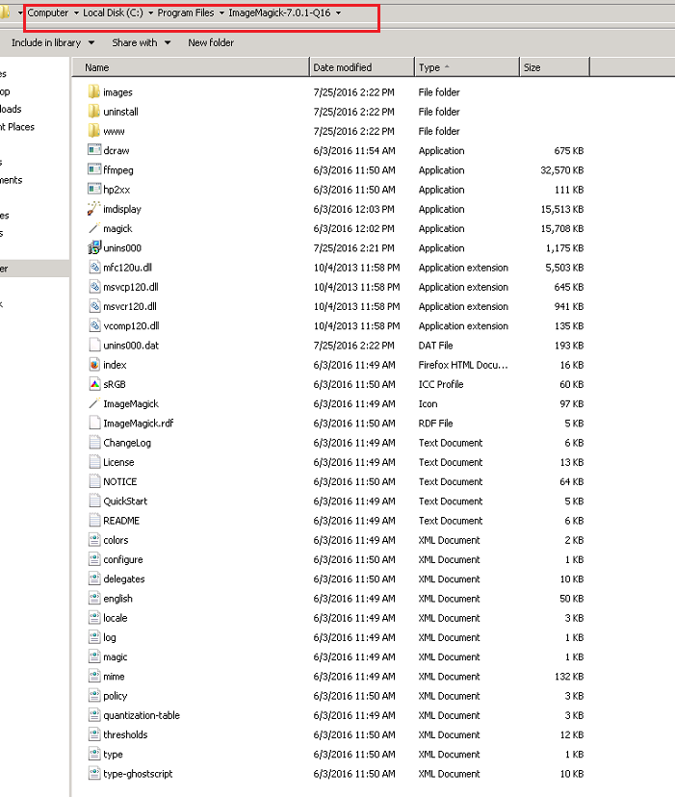The image size is (675, 797).
Task: Select the ffmpeg application icon
Action: pyautogui.click(x=94, y=169)
